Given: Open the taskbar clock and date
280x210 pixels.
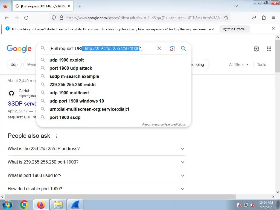Looking at the screenshot, I should pyautogui.click(x=266, y=205).
